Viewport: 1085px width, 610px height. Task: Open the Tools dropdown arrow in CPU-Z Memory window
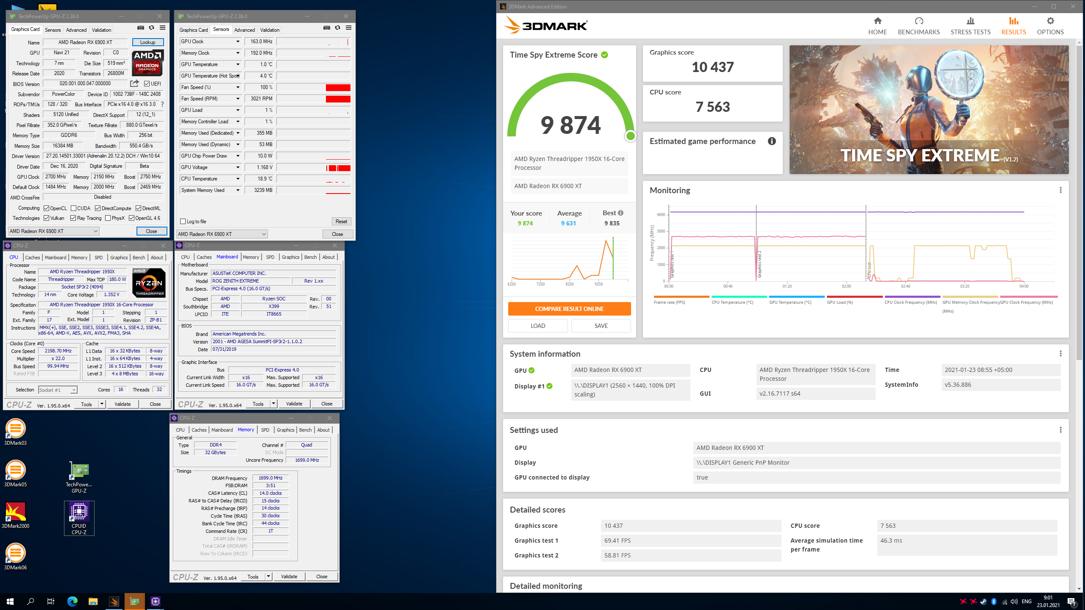pyautogui.click(x=268, y=577)
